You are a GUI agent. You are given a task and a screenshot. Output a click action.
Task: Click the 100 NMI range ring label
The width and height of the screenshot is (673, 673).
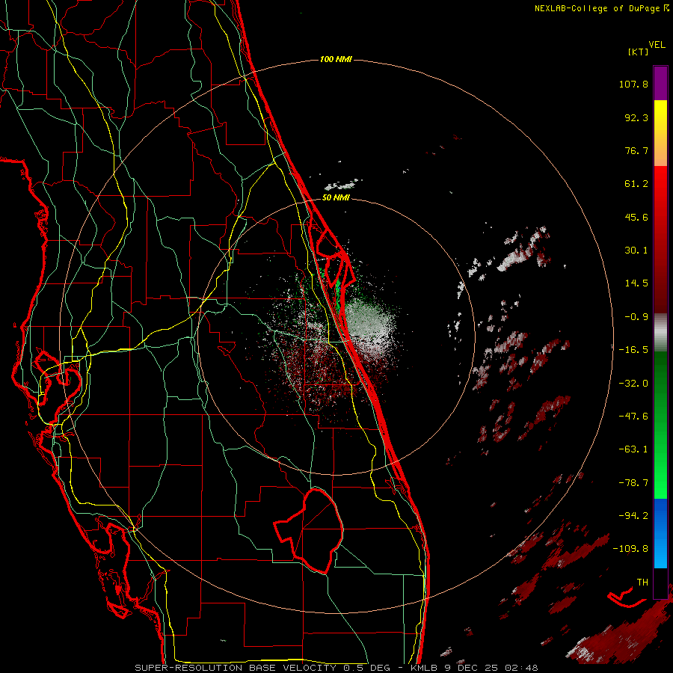coord(336,59)
